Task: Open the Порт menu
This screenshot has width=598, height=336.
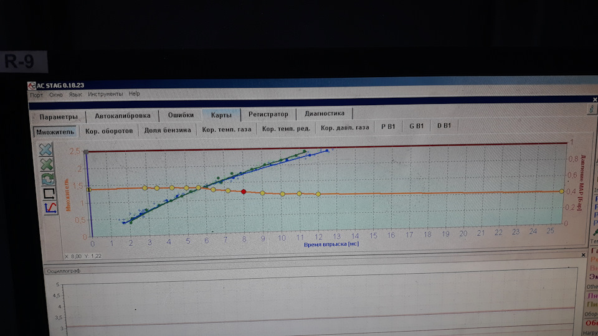Action: (37, 95)
